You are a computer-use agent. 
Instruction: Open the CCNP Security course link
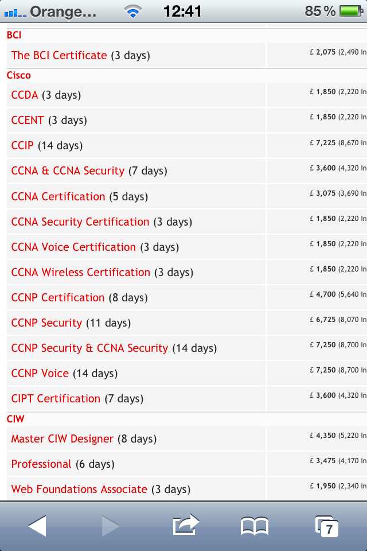click(46, 323)
